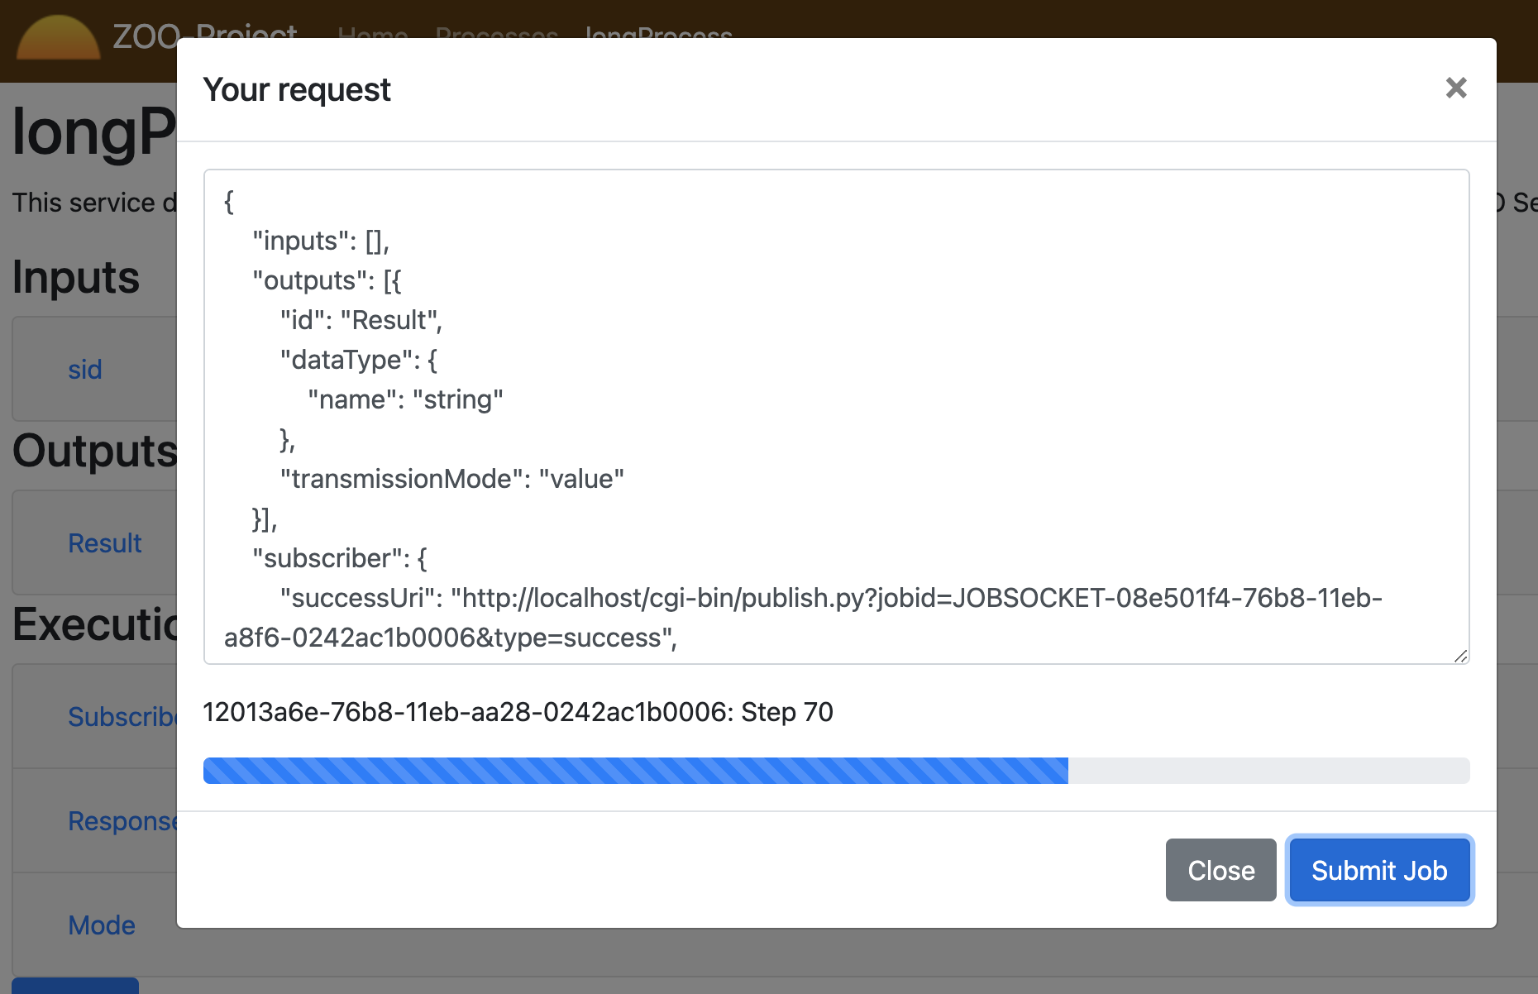The width and height of the screenshot is (1538, 994).
Task: Open the Home navigation item
Action: point(372,34)
